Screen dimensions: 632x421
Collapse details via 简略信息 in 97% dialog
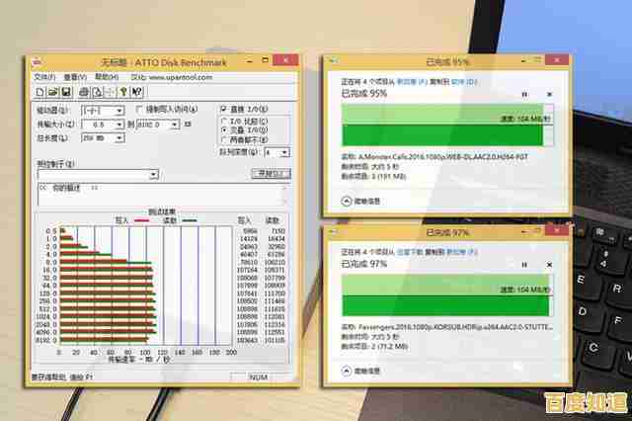(360, 371)
